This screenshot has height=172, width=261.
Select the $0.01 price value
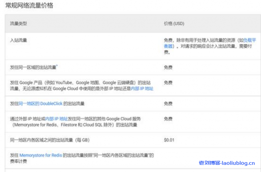pos(169,140)
